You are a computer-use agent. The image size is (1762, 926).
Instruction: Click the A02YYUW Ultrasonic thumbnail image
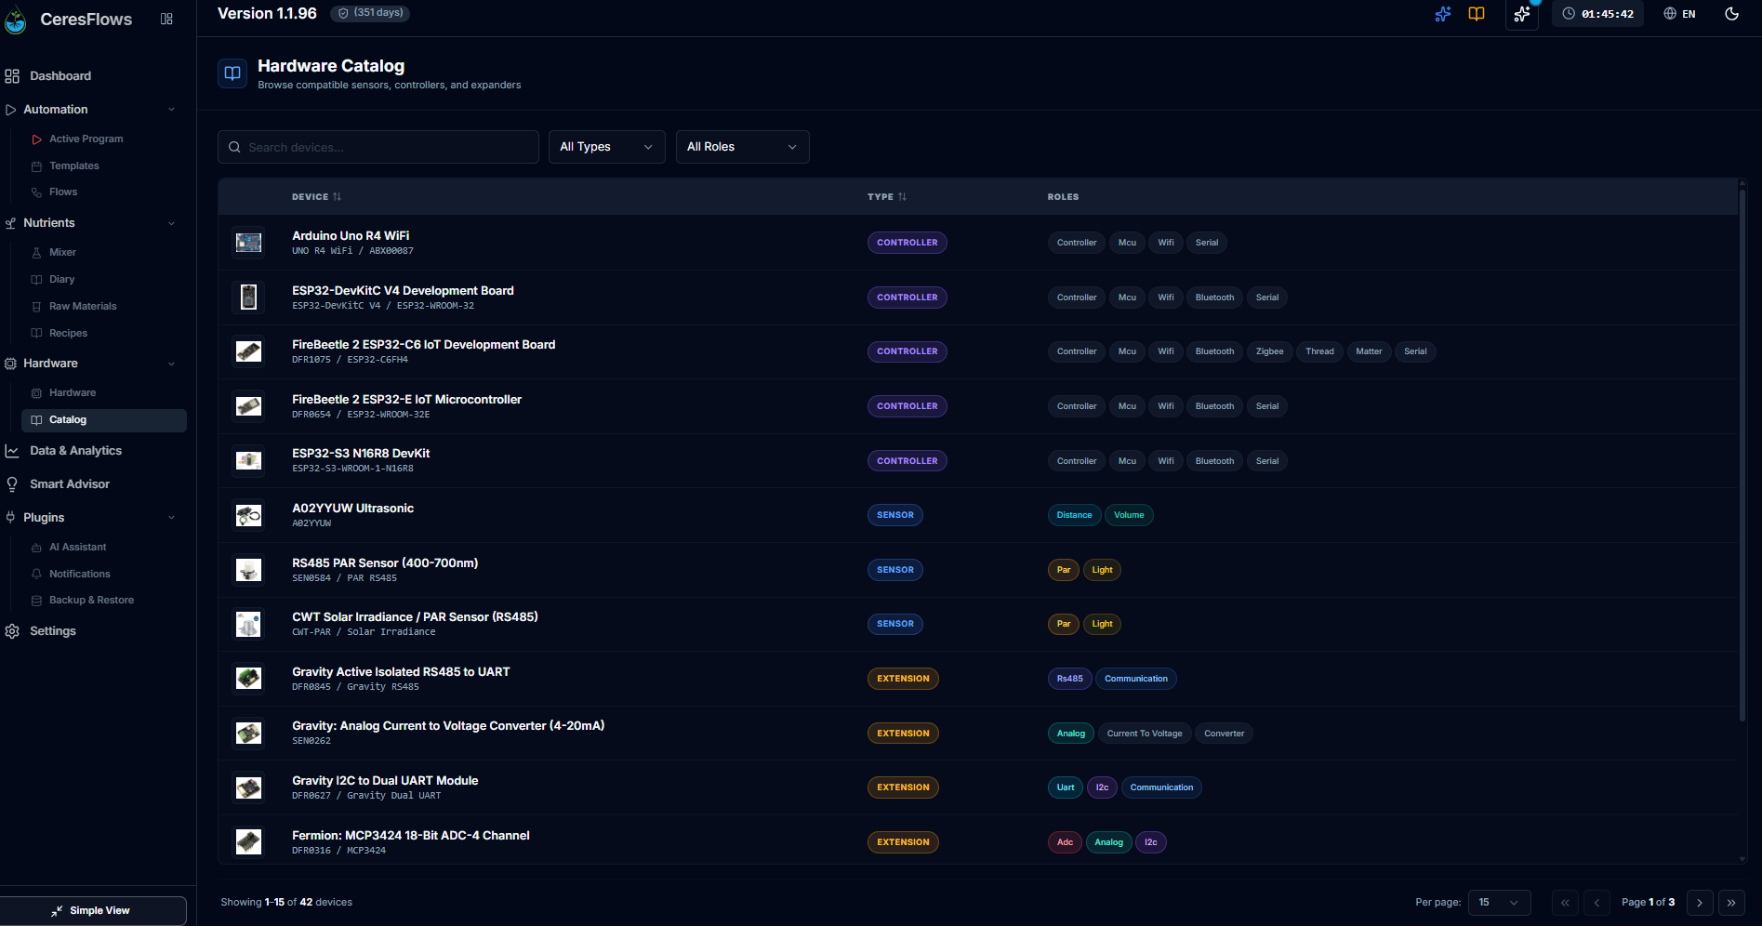(x=248, y=515)
